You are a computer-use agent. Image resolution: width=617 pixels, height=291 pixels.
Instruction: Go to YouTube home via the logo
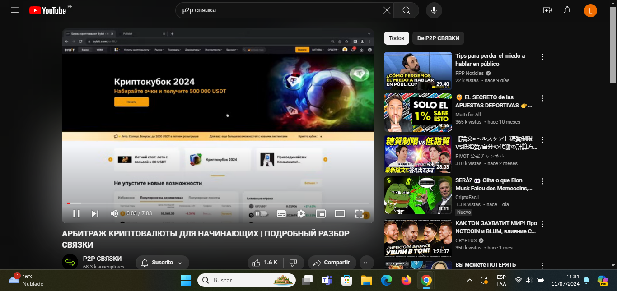(x=47, y=10)
